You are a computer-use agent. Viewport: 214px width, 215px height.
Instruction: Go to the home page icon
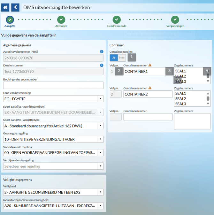coord(5,7)
